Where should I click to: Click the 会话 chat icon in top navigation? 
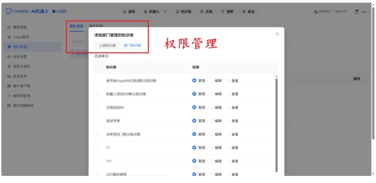click(x=244, y=11)
